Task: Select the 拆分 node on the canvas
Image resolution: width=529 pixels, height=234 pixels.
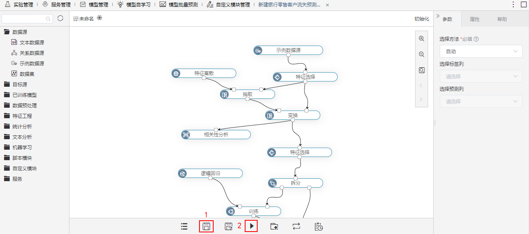Action: [x=295, y=183]
